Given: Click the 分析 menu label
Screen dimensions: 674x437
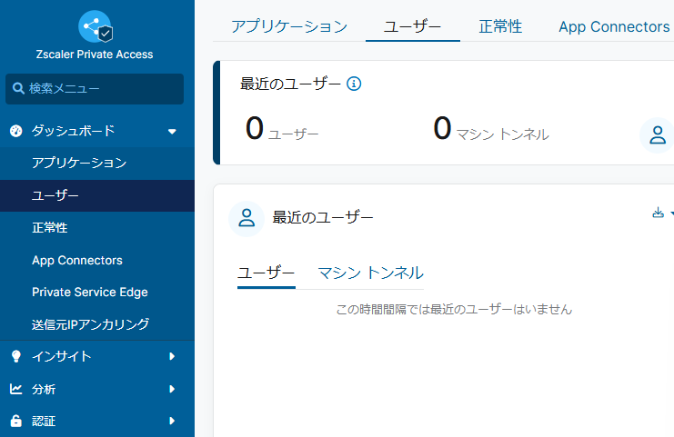Looking at the screenshot, I should point(44,390).
